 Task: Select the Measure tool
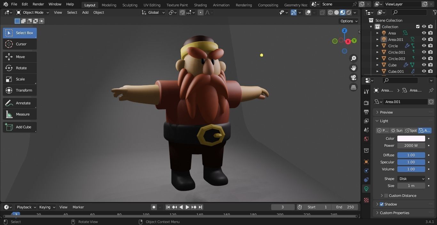[20, 114]
